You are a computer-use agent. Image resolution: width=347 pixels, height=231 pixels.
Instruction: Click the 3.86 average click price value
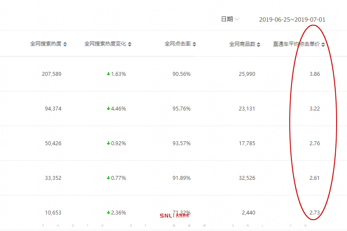pos(314,74)
